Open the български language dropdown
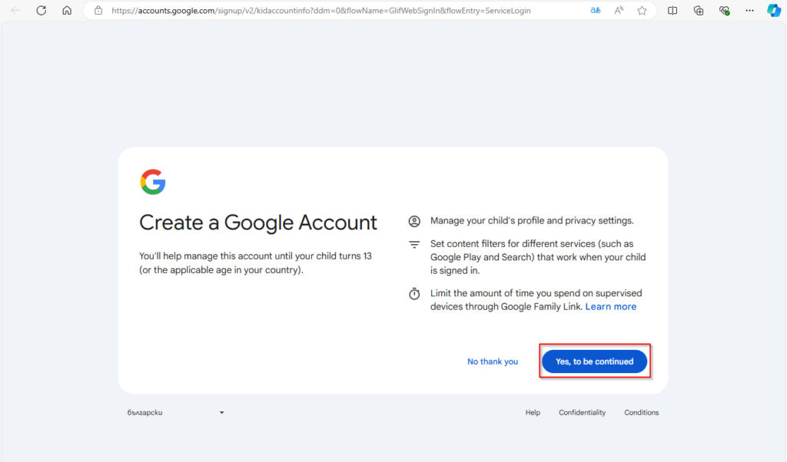This screenshot has height=462, width=787. [176, 412]
